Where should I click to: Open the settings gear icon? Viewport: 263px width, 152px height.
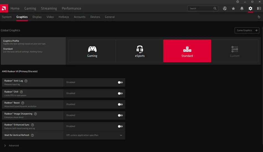(251, 8)
